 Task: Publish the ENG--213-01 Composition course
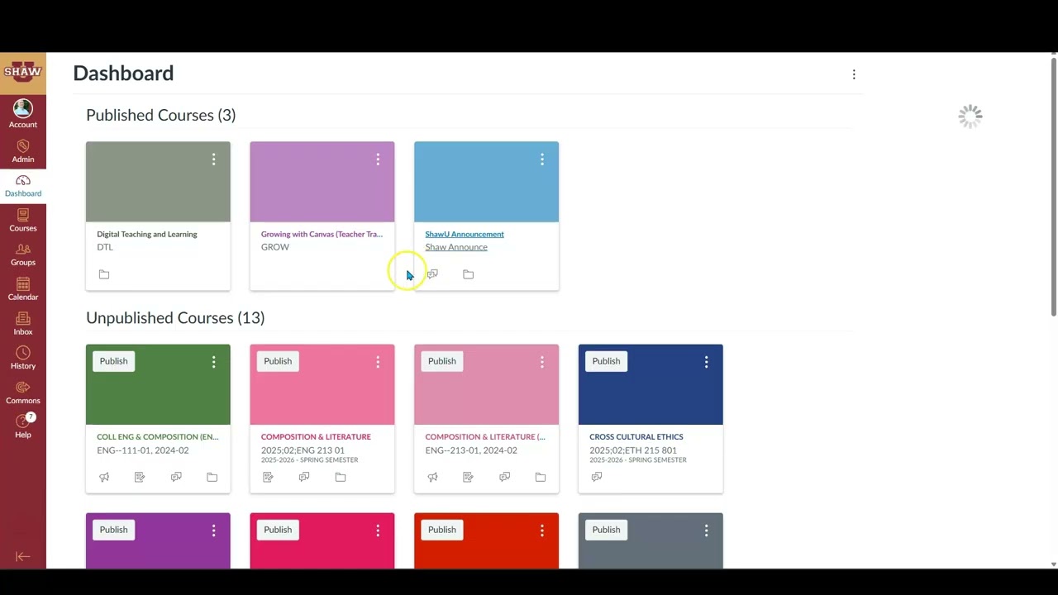442,361
